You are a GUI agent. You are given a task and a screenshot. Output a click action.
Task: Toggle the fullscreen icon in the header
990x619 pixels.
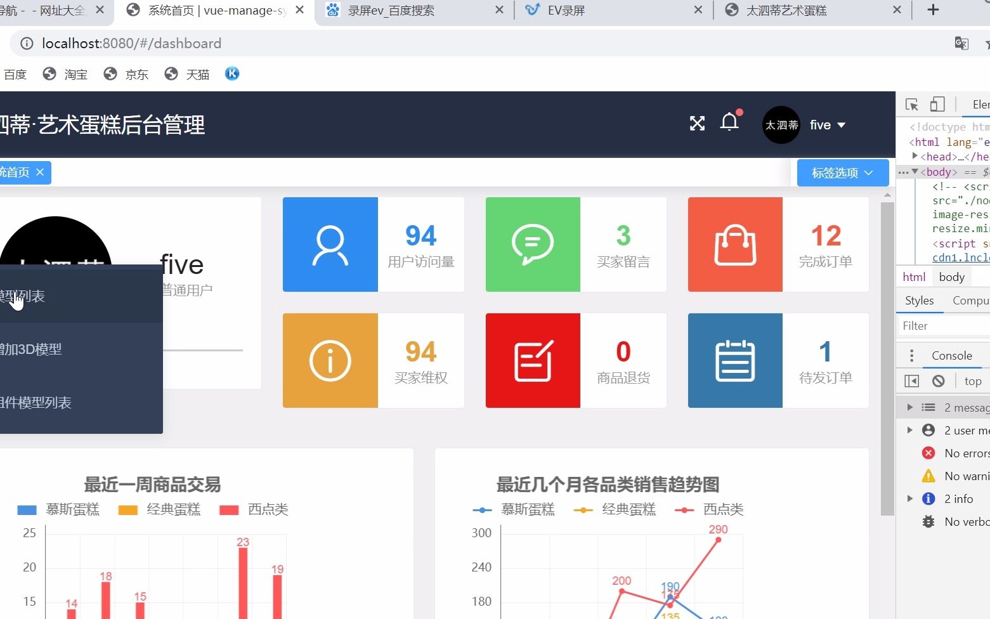tap(697, 124)
